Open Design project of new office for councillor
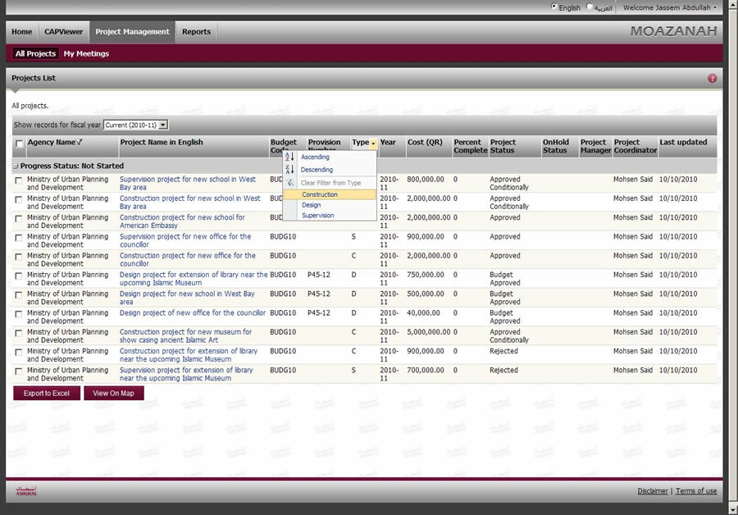The width and height of the screenshot is (738, 515). [193, 312]
